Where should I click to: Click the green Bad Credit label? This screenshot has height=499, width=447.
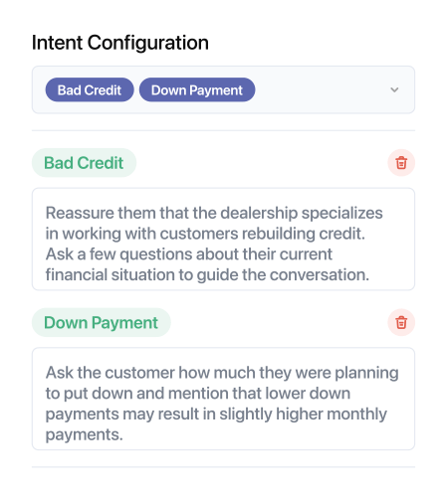(84, 163)
